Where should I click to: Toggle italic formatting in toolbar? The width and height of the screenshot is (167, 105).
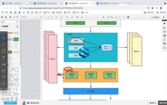(x=45, y=17)
